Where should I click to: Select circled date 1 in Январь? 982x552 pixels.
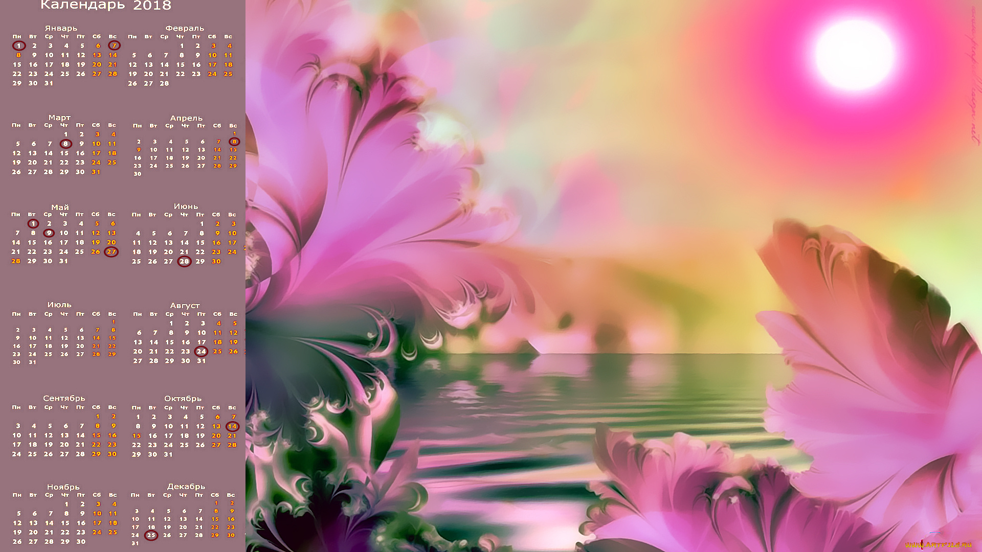(x=19, y=45)
